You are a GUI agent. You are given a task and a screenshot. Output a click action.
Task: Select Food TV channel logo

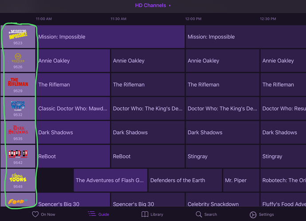(x=18, y=200)
